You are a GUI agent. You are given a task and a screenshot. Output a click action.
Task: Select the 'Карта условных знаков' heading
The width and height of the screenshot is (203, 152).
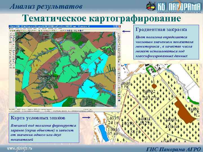tap(38, 118)
